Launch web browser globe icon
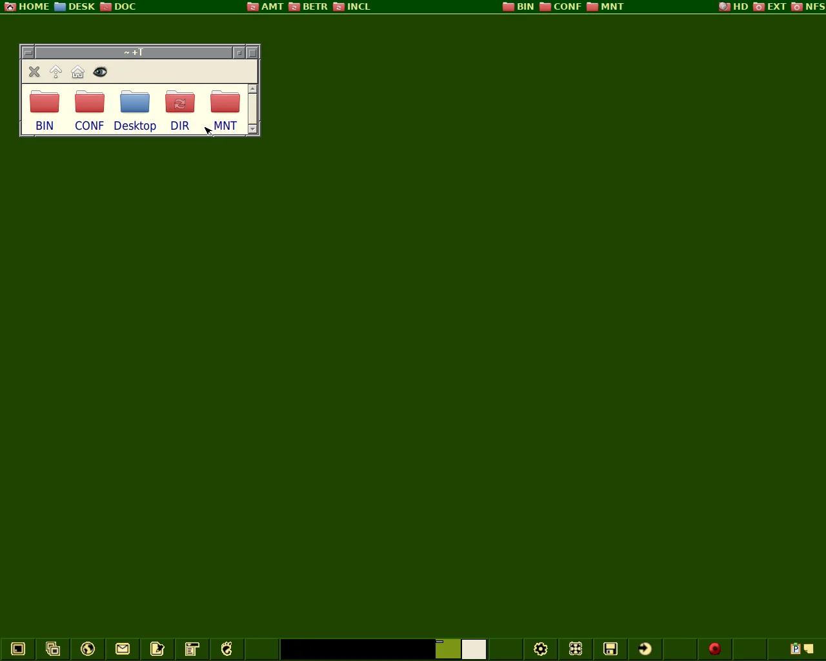 (x=88, y=649)
